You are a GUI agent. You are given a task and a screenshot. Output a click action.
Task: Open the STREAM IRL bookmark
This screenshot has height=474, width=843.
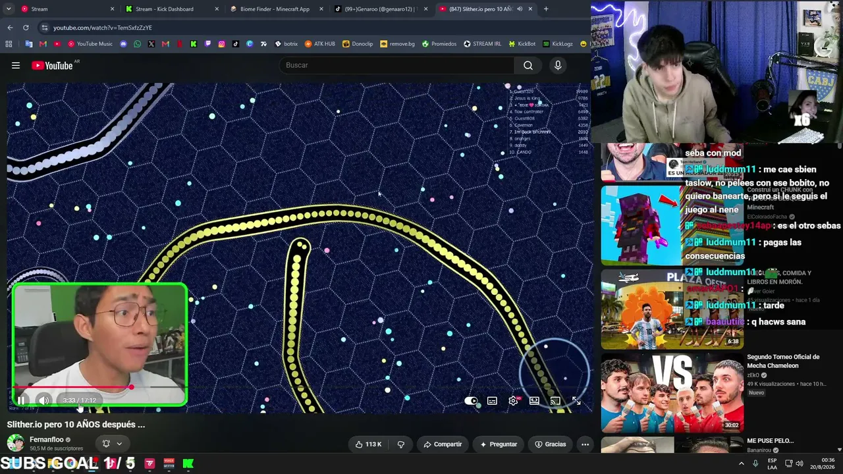pos(483,44)
